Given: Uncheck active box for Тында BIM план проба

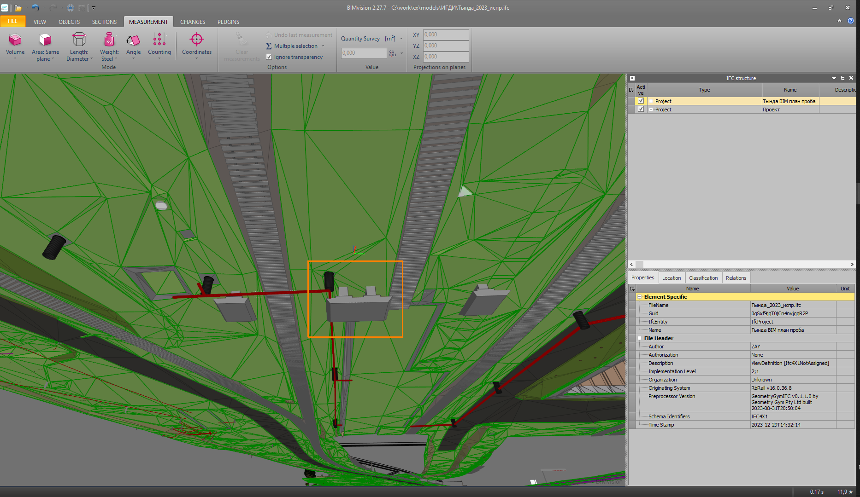Looking at the screenshot, I should (641, 101).
